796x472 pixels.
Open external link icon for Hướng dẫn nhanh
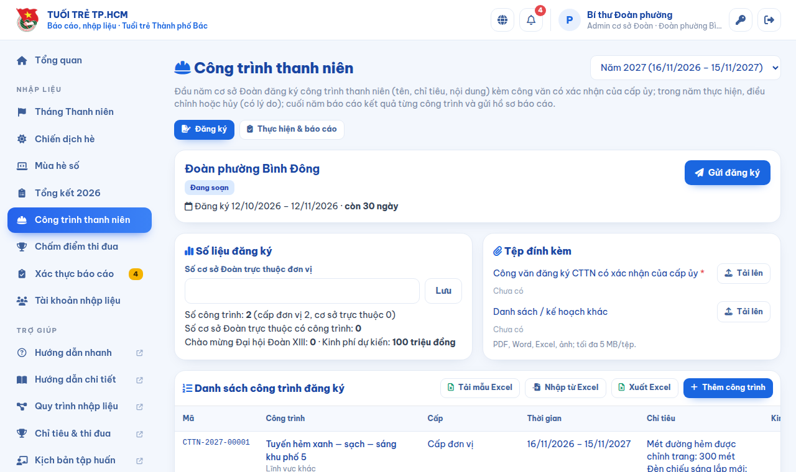coord(139,353)
